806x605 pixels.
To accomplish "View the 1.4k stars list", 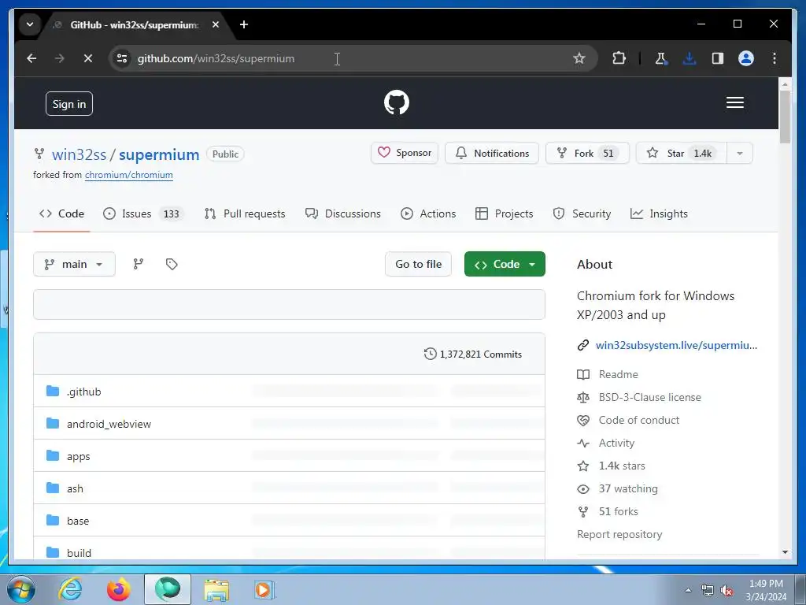I will point(611,466).
